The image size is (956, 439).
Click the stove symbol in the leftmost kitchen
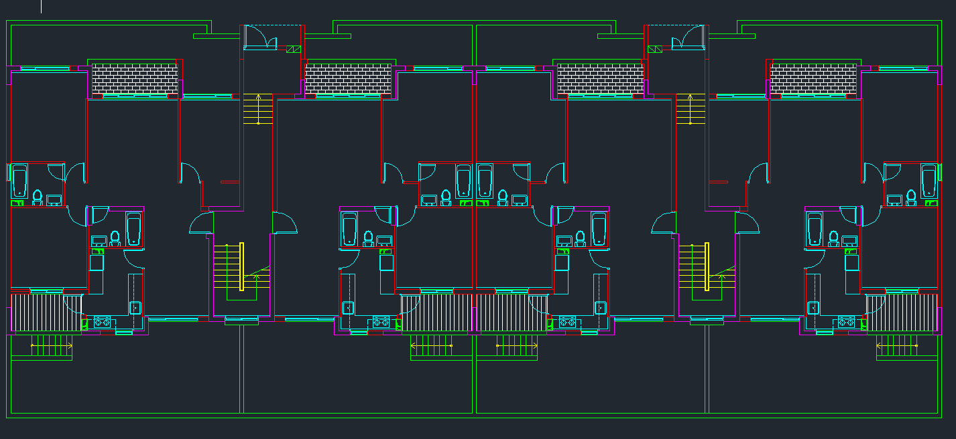click(x=102, y=322)
